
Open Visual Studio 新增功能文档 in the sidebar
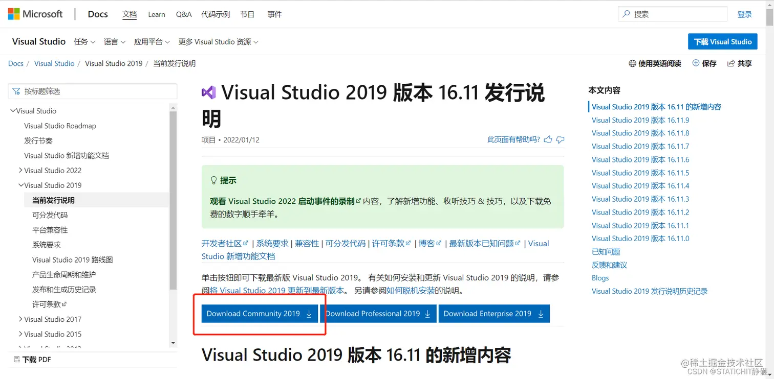[x=67, y=155]
